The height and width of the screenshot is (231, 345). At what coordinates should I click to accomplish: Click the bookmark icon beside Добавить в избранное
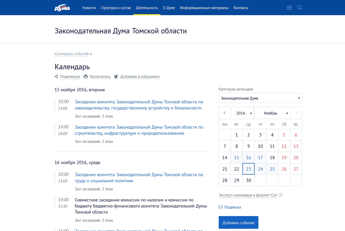coord(116,77)
